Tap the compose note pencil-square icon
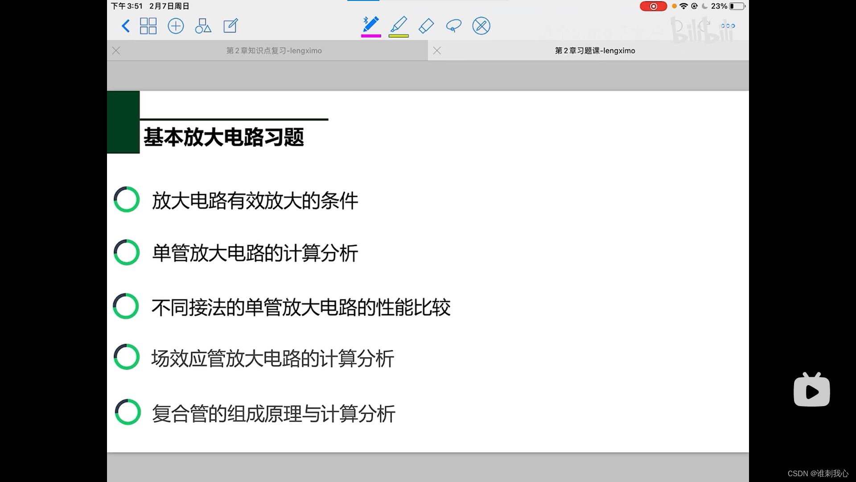The image size is (856, 482). 230,26
